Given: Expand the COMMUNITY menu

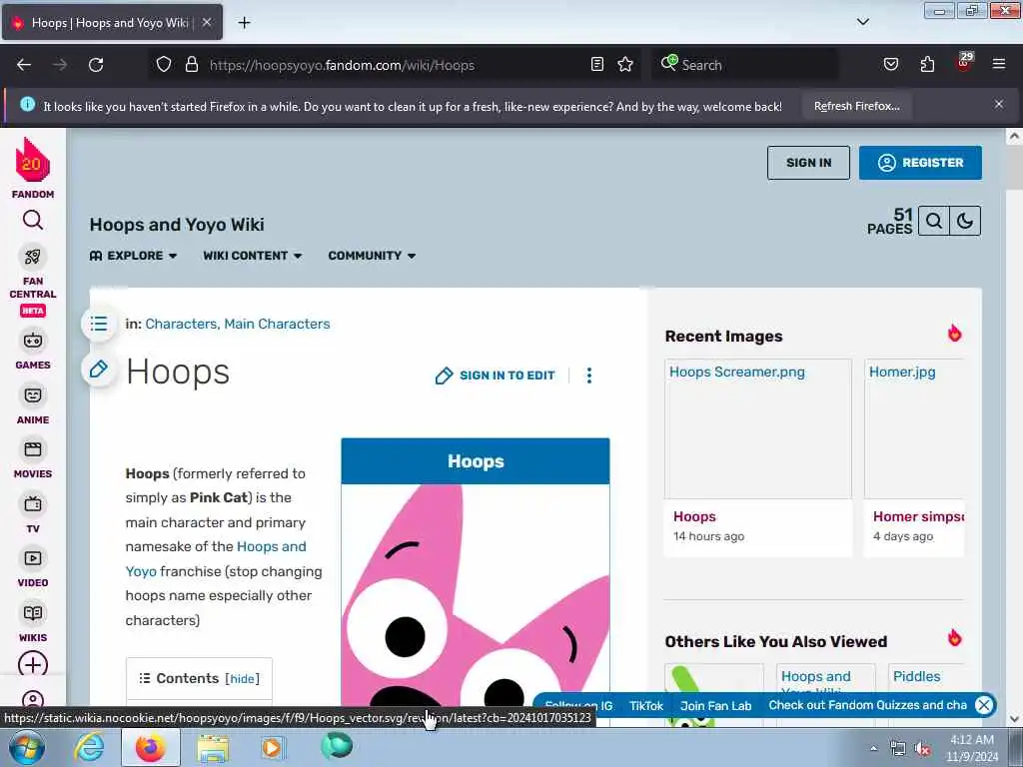Looking at the screenshot, I should click(372, 256).
